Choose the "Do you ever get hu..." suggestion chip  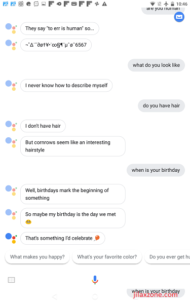[167, 257]
